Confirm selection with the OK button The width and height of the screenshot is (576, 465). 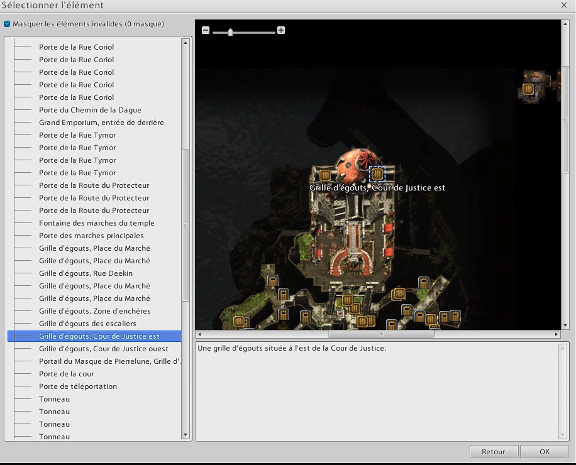tap(545, 451)
